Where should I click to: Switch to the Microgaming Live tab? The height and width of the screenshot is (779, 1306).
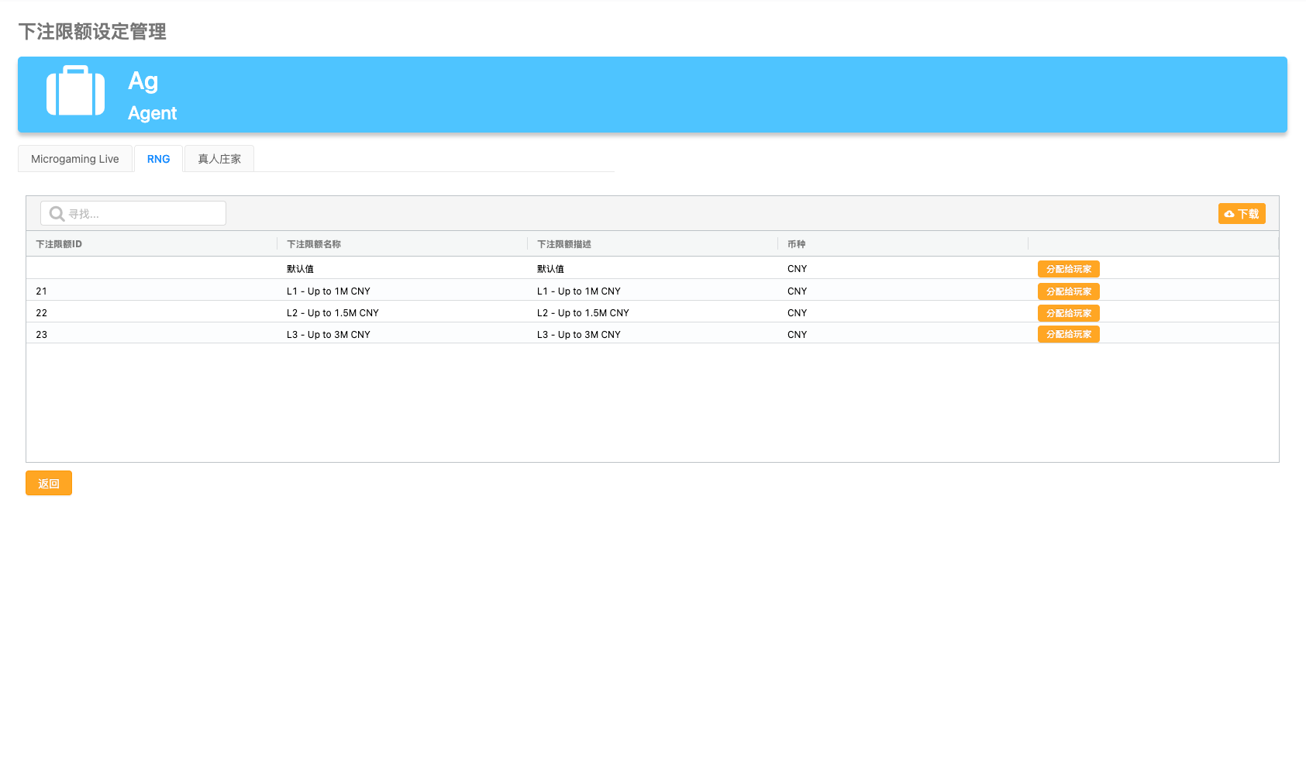(x=75, y=159)
